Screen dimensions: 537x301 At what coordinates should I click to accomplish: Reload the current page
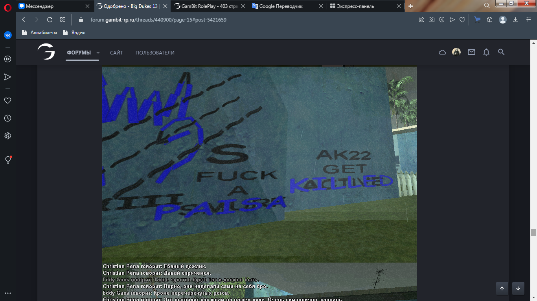tap(50, 20)
